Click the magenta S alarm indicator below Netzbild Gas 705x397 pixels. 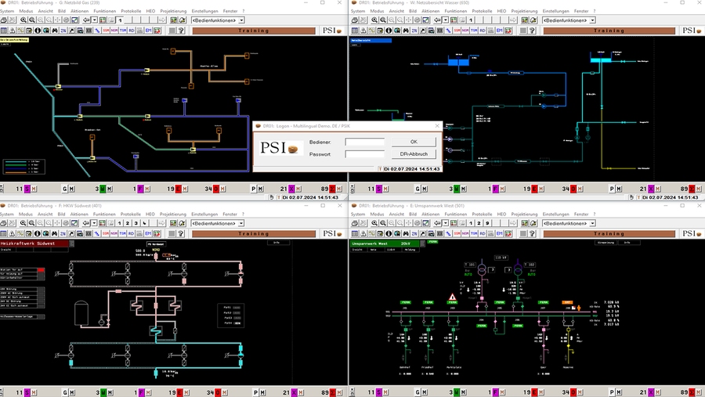pyautogui.click(x=27, y=189)
